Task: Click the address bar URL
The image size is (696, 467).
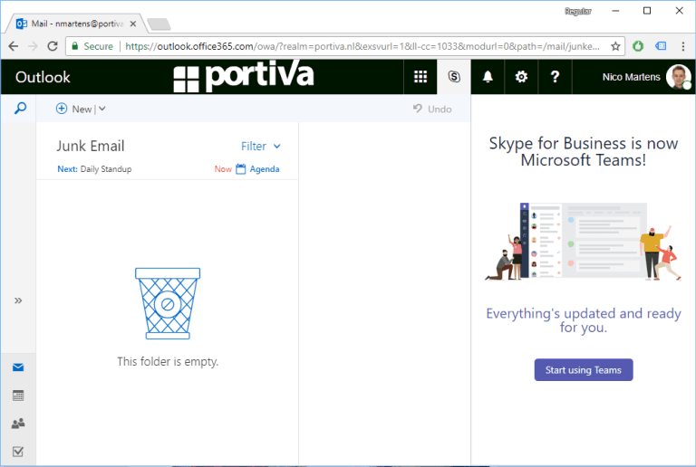Action: (362, 46)
